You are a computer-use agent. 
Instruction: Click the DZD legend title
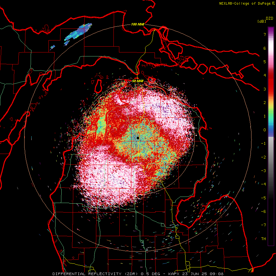tap(270, 18)
